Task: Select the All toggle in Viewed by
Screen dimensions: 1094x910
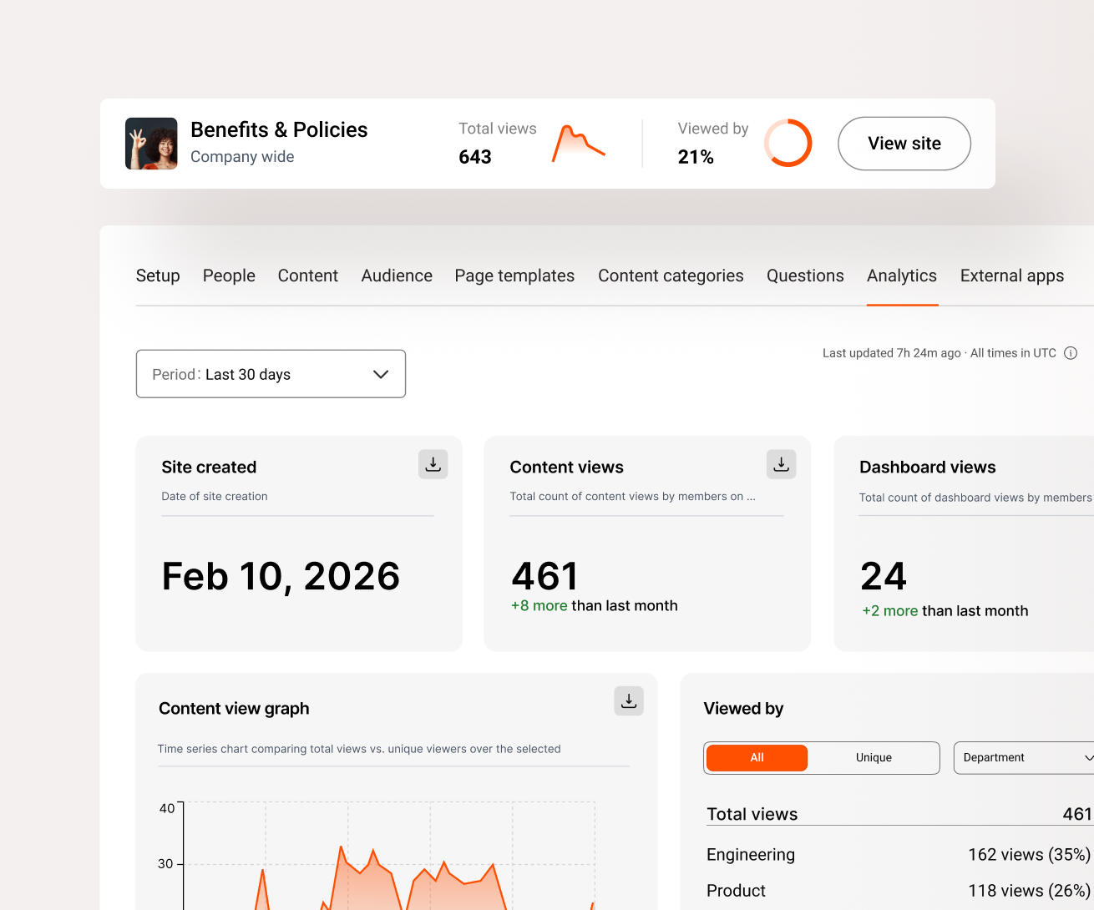Action: coord(757,757)
